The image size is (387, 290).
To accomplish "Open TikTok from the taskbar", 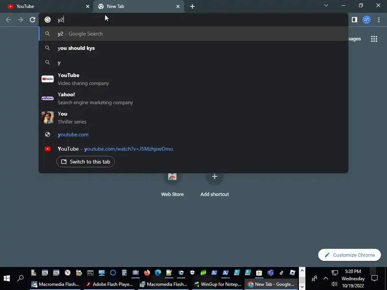I will point(281,273).
